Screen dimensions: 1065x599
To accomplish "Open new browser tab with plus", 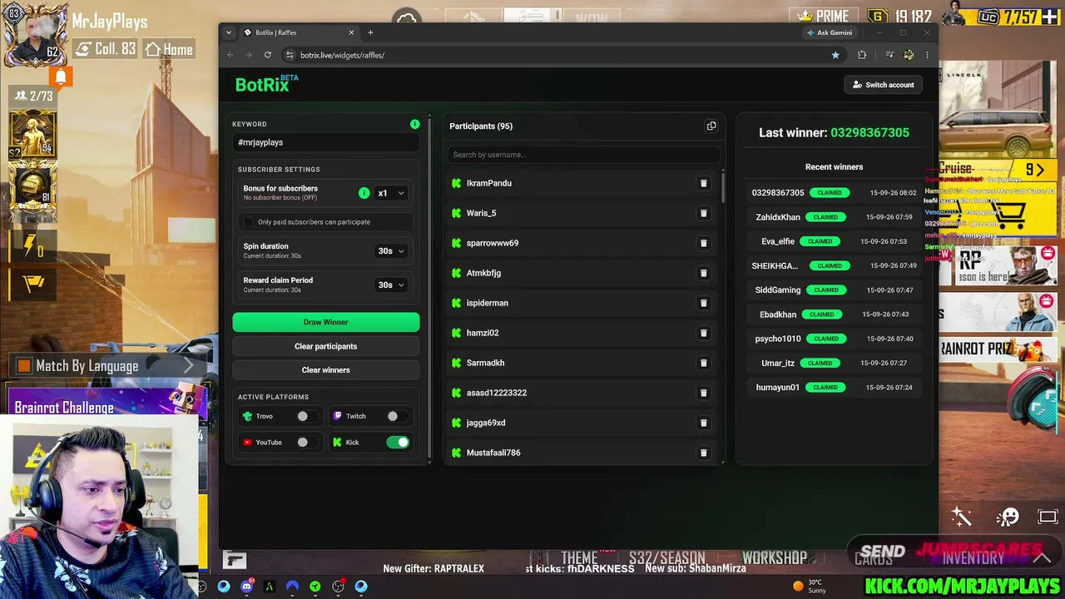I will (370, 32).
